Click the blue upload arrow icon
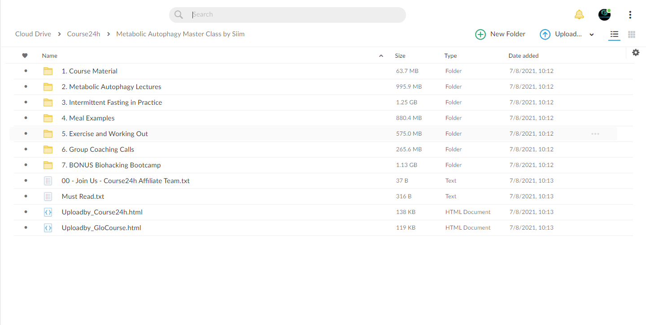The image size is (646, 325). tap(545, 34)
